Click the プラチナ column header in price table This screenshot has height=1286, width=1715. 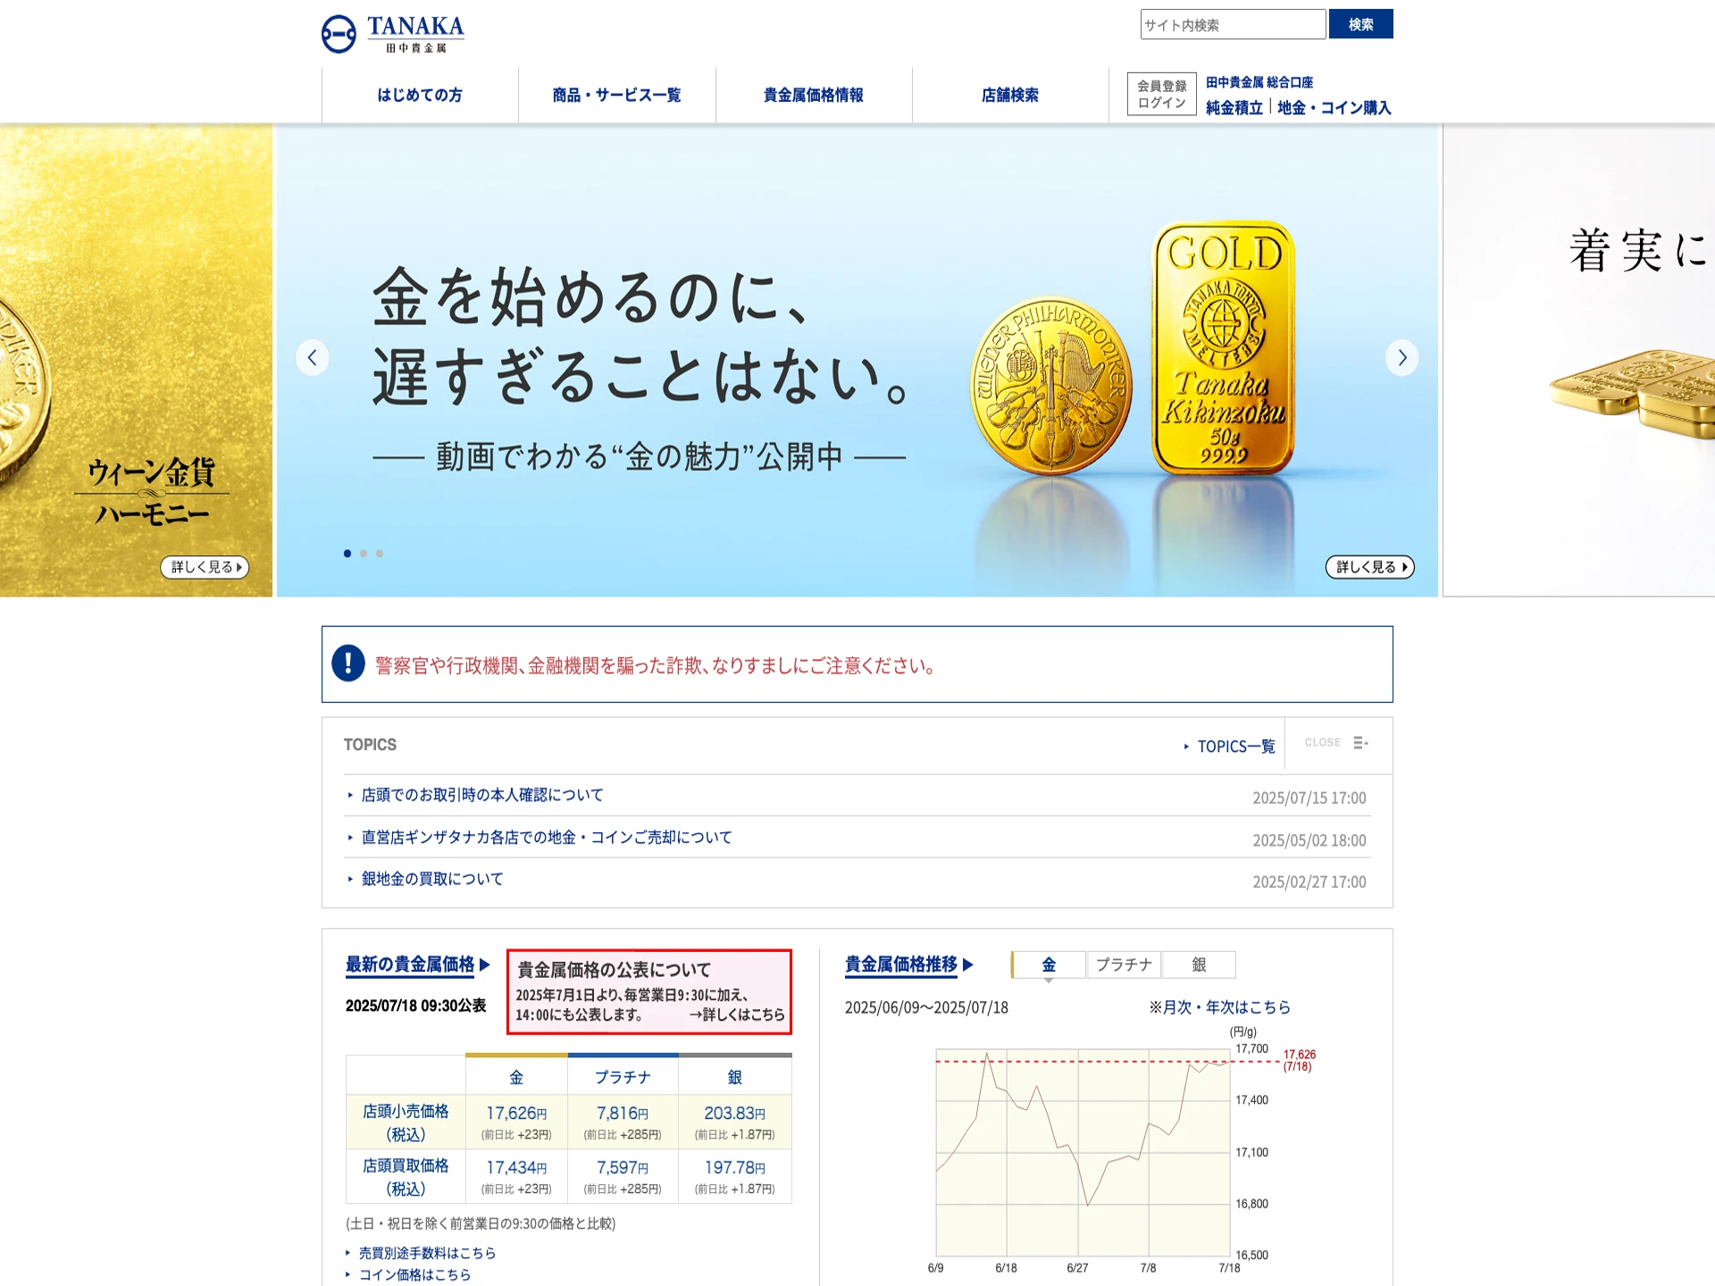click(623, 1077)
